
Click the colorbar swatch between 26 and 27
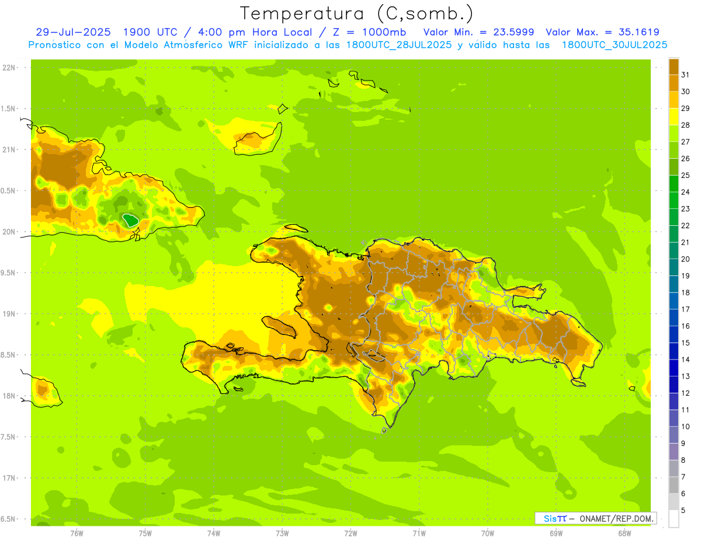(x=674, y=150)
